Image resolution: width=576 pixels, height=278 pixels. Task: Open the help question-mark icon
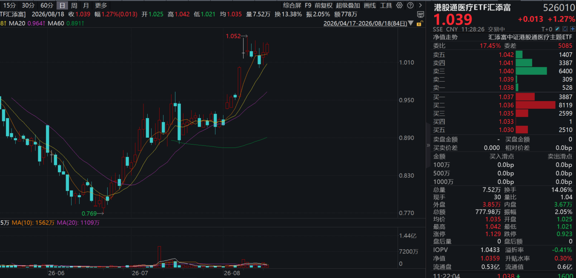coord(410,6)
